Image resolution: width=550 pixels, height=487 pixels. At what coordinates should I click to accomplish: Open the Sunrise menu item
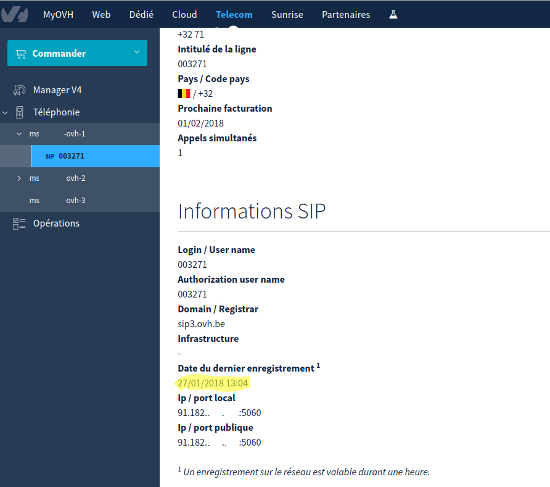(287, 14)
